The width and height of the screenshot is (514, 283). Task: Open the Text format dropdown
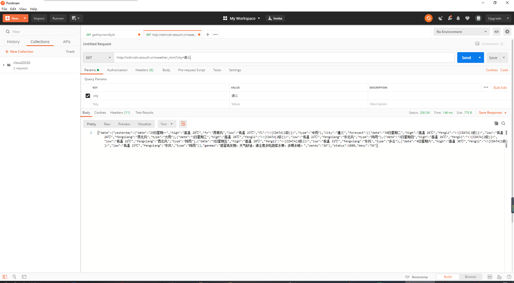coord(167,124)
